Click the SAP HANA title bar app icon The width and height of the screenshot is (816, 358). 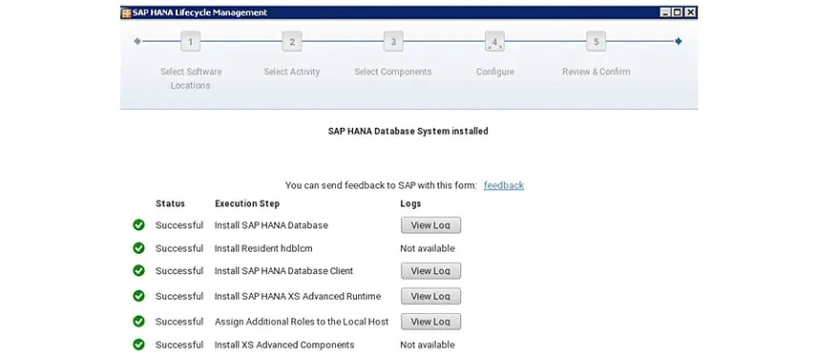pos(126,12)
